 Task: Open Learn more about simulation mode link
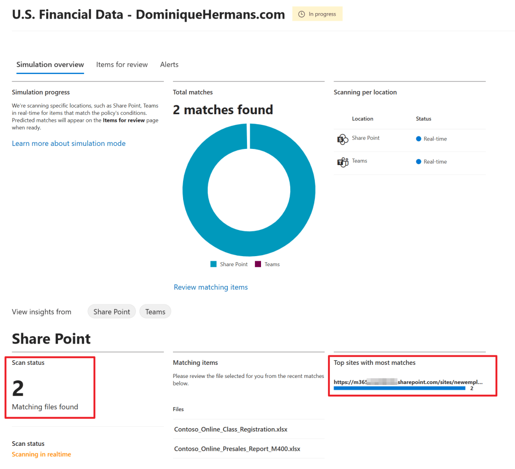[x=68, y=143]
